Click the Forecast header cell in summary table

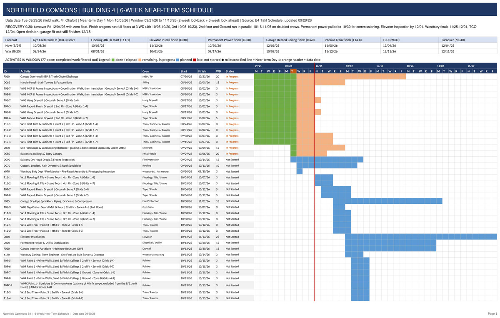[17, 40]
